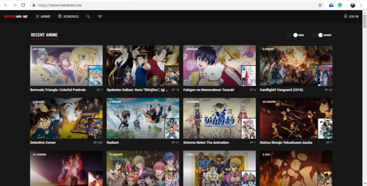Screen dimensions: 367x186
Task: Click Grimms Notes The Animation title
Action: [206, 143]
